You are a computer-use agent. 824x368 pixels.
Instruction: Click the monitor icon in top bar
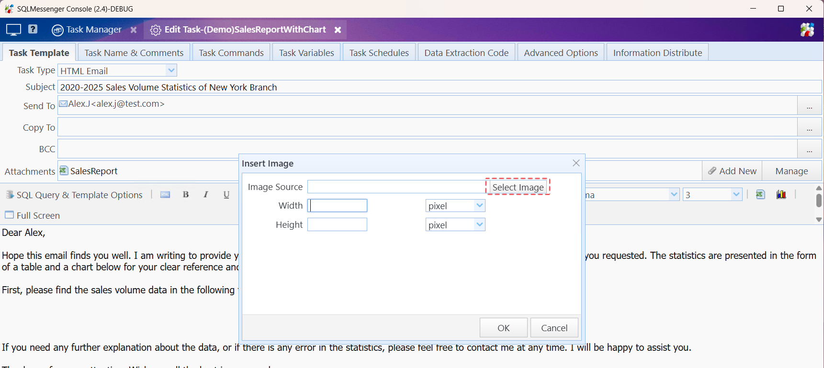coord(13,30)
